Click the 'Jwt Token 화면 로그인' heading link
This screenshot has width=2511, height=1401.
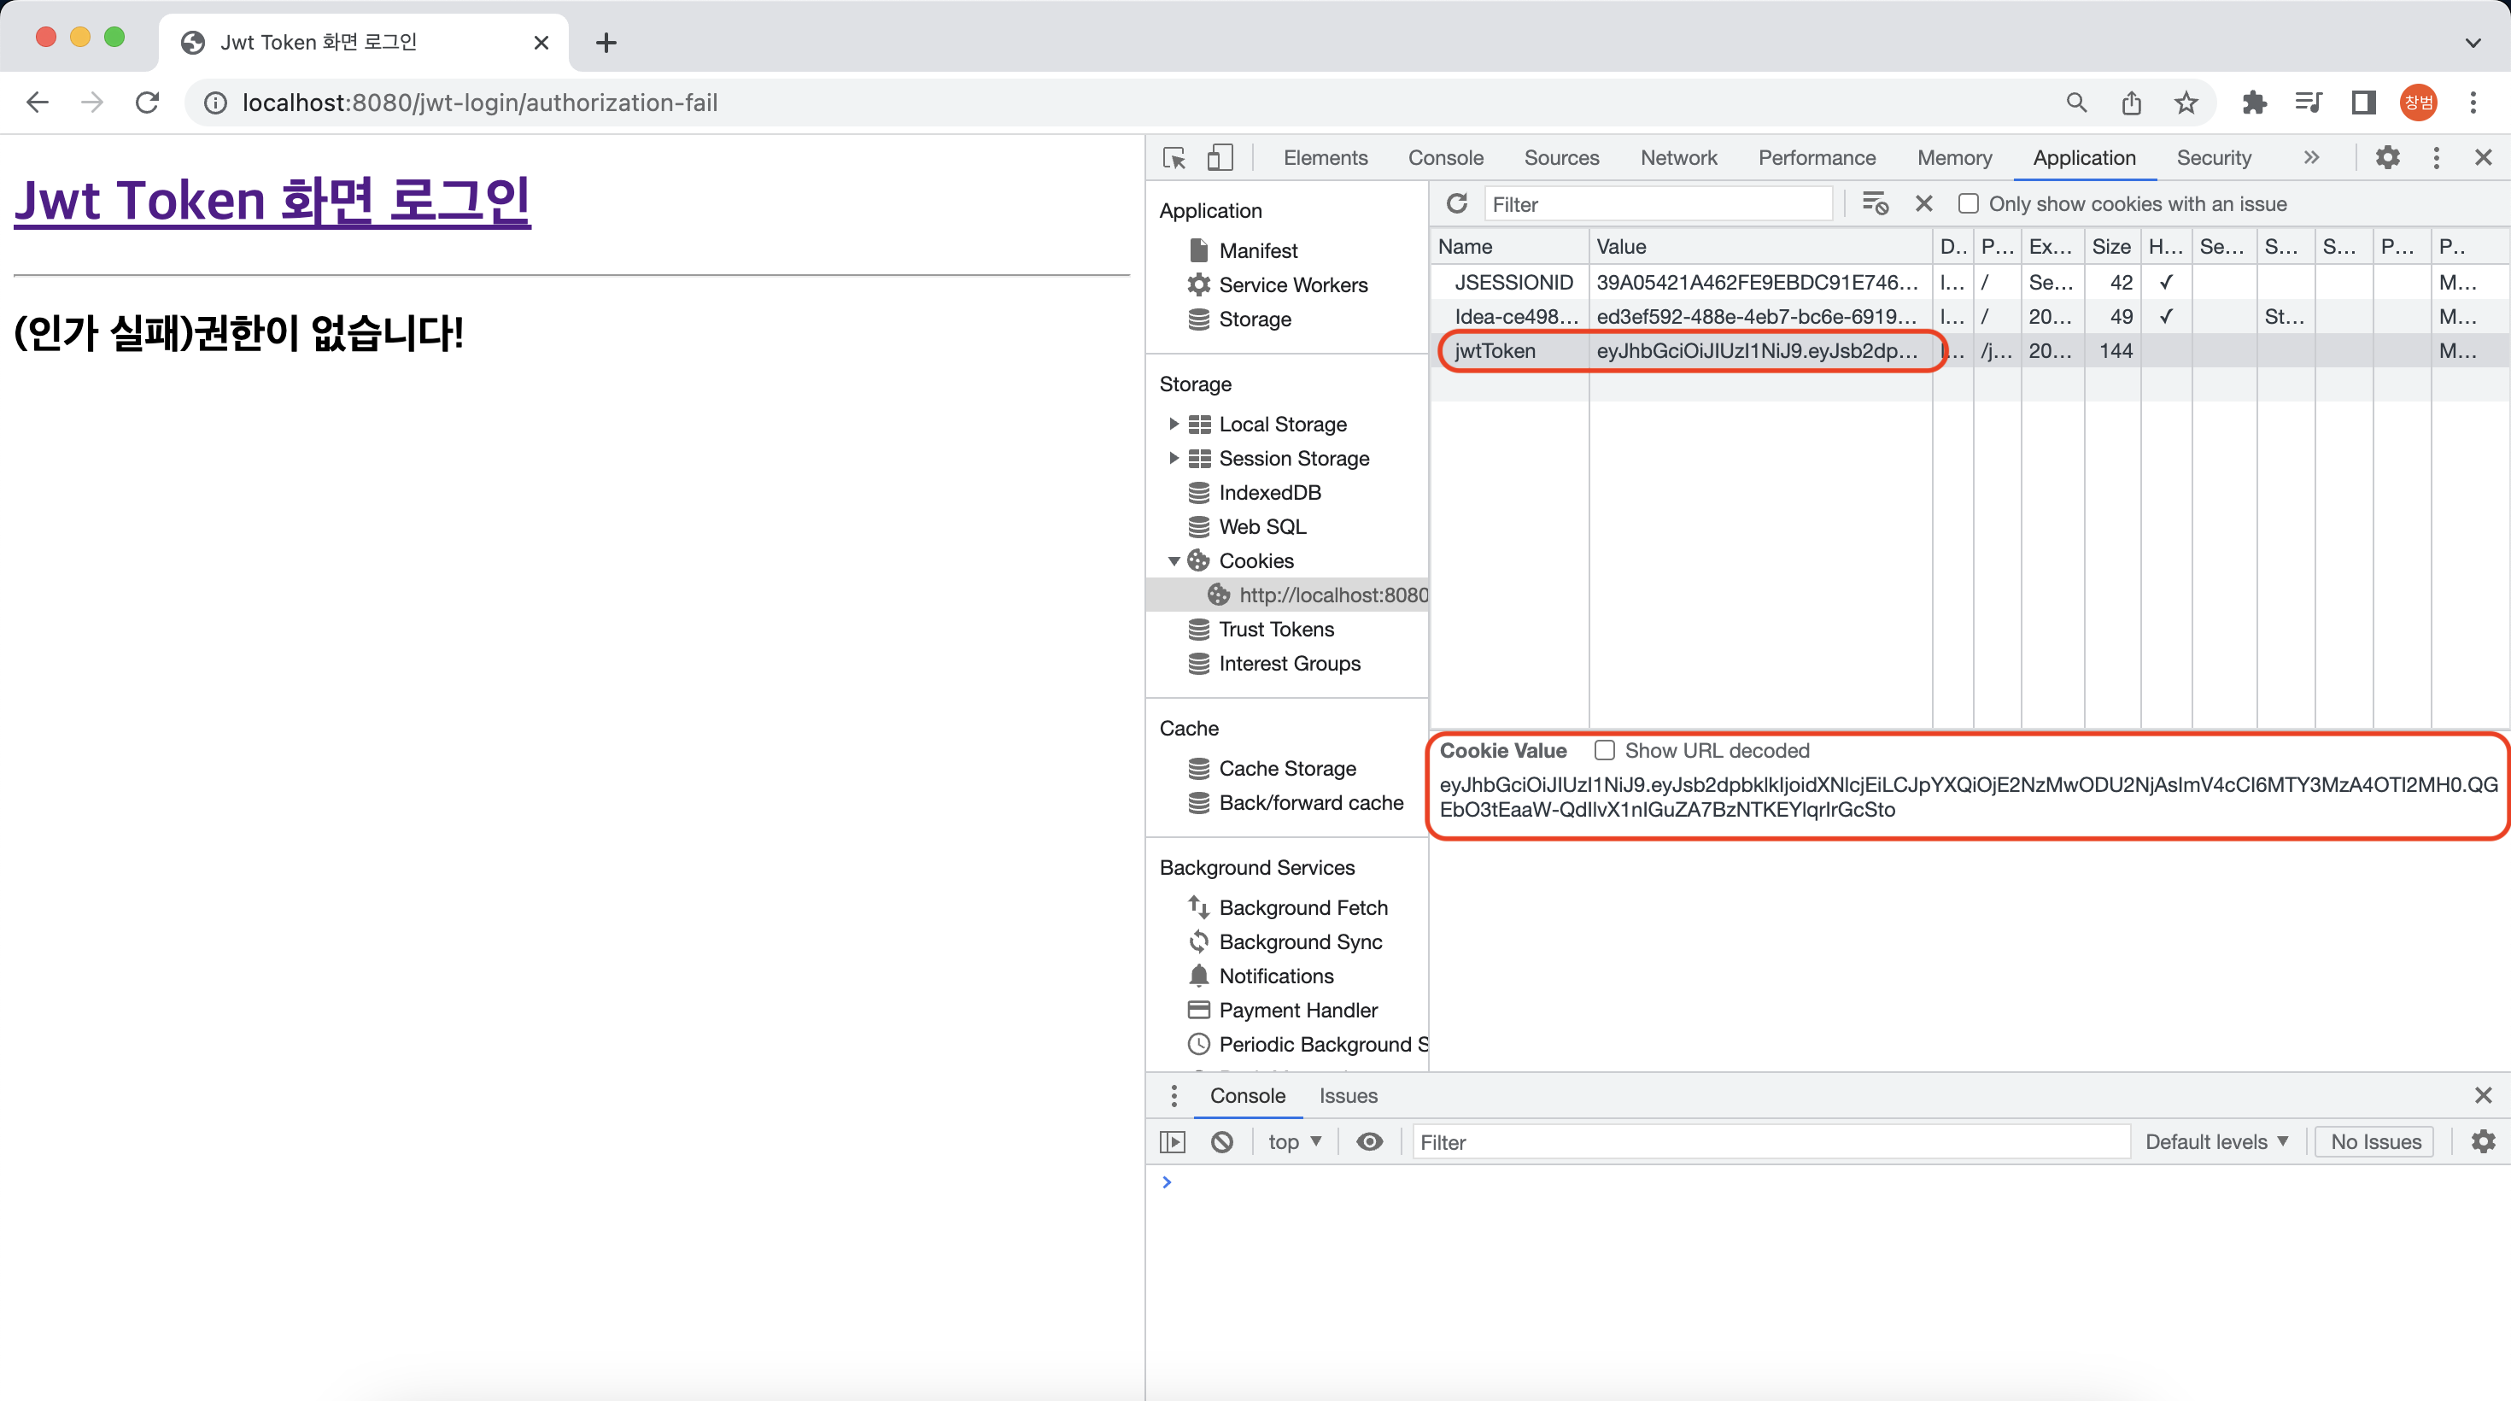[x=272, y=201]
